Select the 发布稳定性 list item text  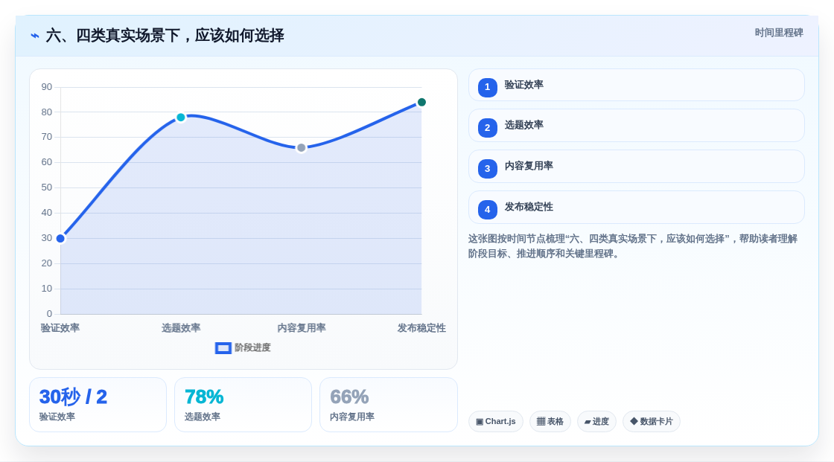click(529, 207)
